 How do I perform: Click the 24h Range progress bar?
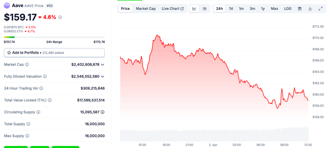54,37
